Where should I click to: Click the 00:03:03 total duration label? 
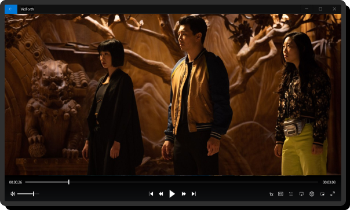pos(329,182)
